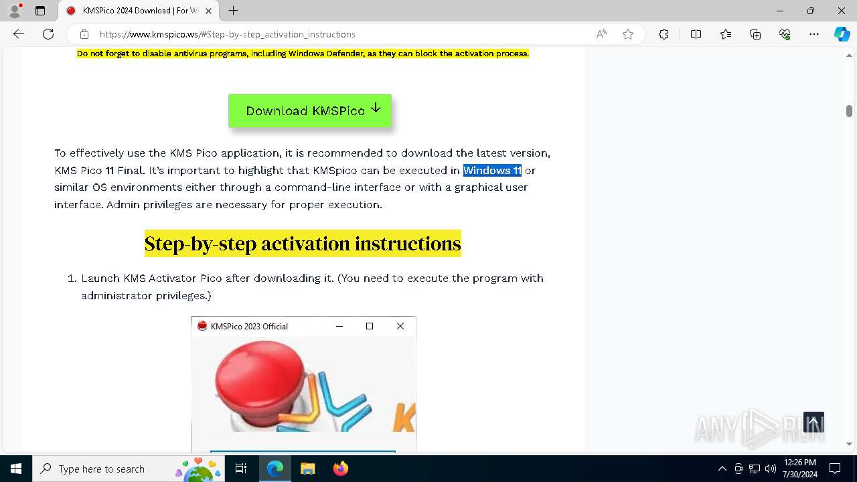View site information lock icon
The width and height of the screenshot is (857, 482).
coord(84,34)
